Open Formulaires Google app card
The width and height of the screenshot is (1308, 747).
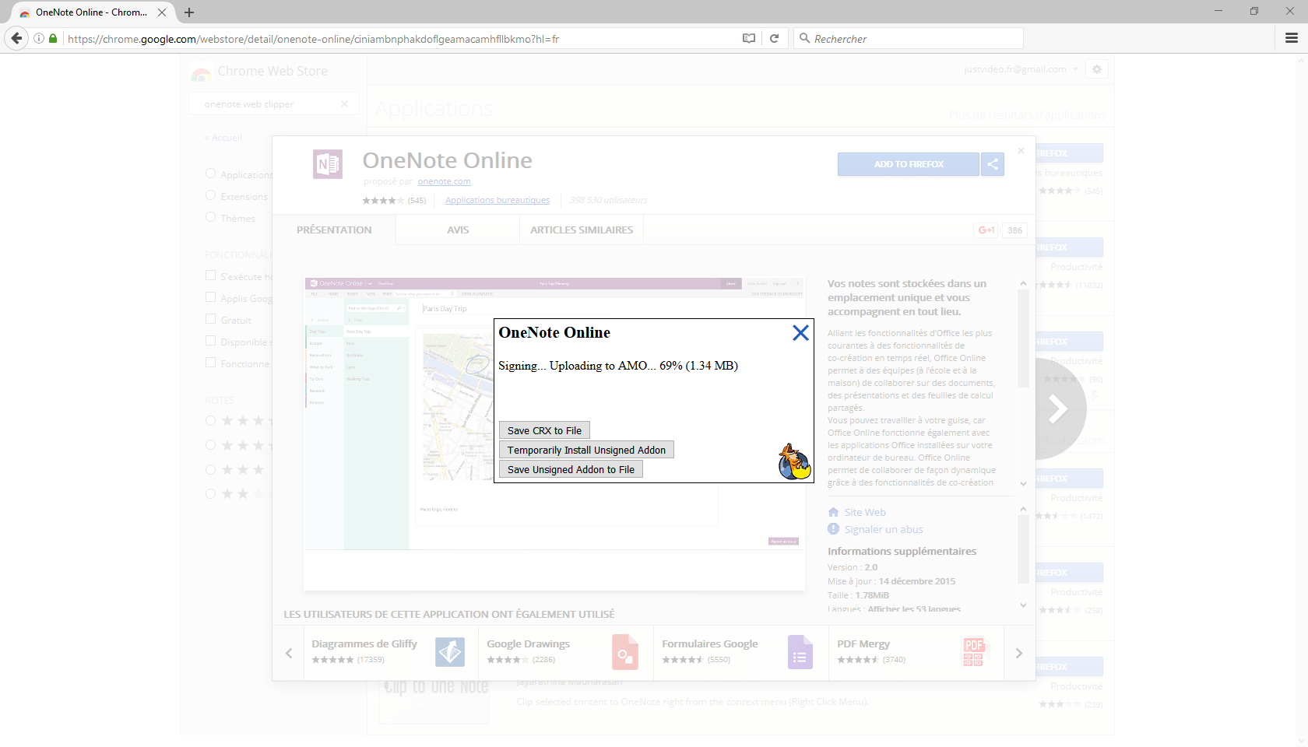(741, 652)
